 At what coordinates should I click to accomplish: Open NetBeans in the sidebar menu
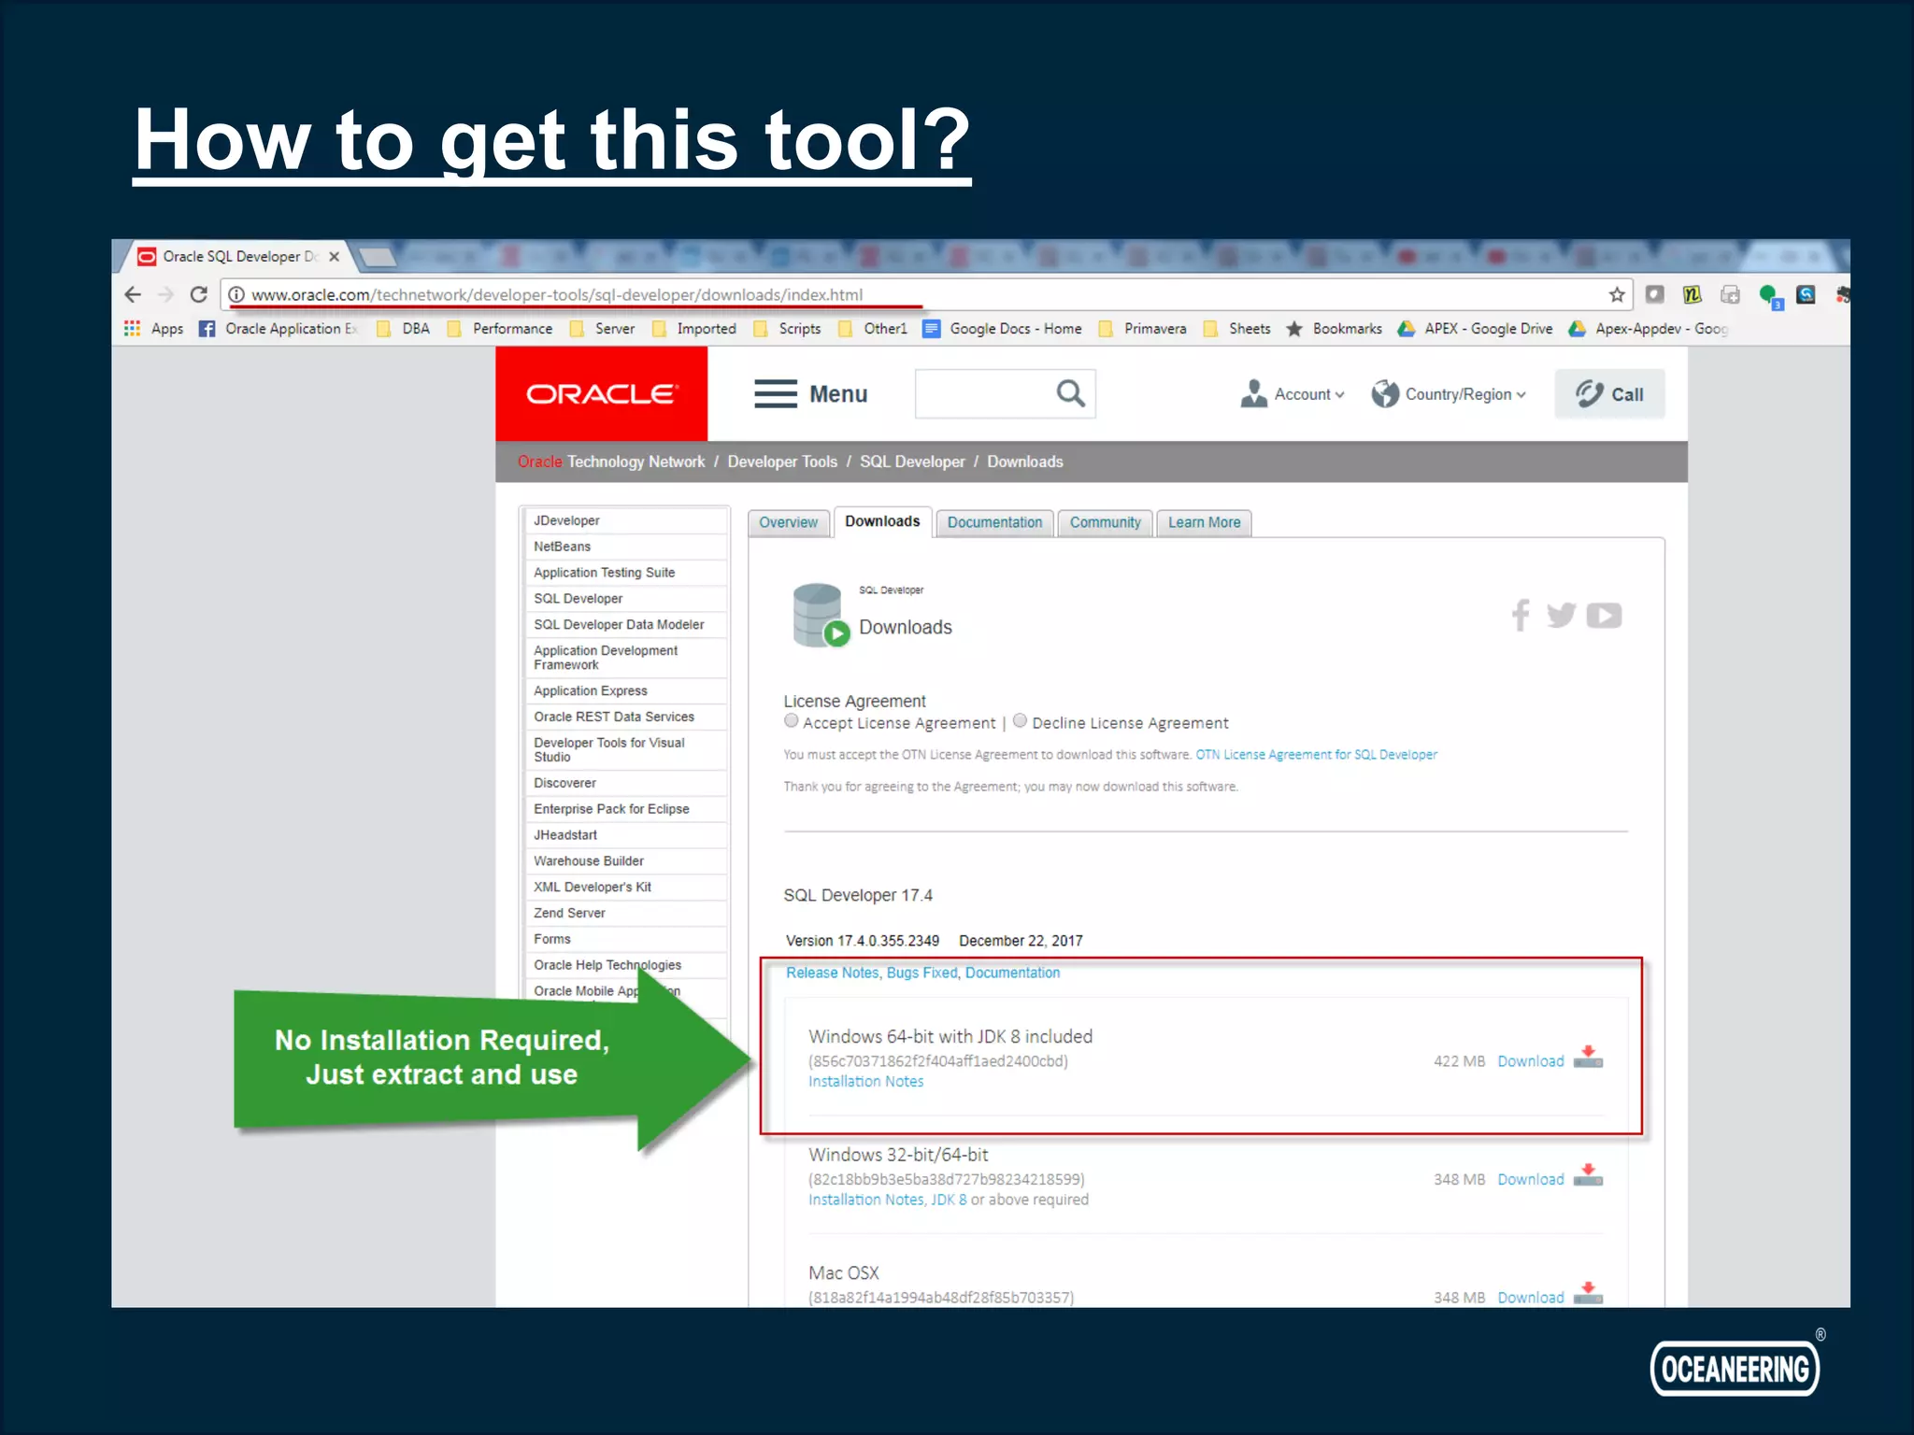click(x=625, y=547)
